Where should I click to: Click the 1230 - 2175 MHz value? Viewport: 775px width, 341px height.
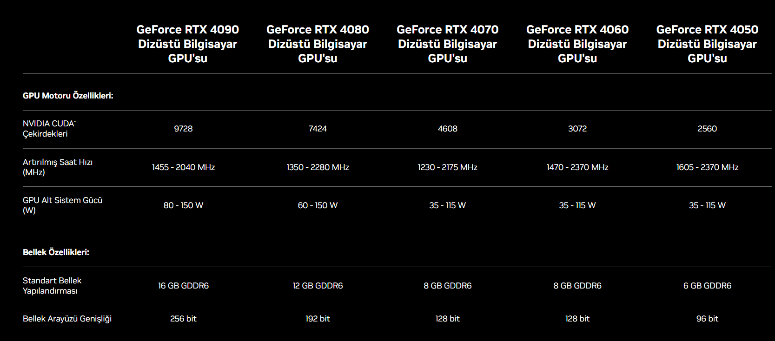click(x=447, y=167)
